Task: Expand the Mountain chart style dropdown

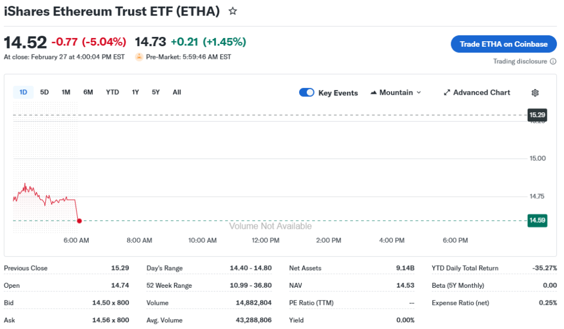Action: pos(419,92)
